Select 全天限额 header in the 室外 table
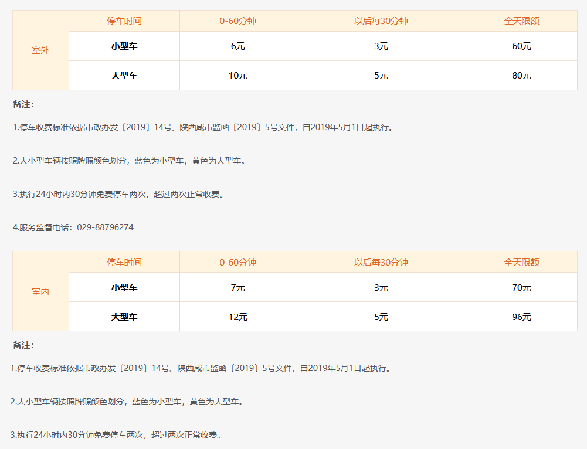 pyautogui.click(x=521, y=21)
